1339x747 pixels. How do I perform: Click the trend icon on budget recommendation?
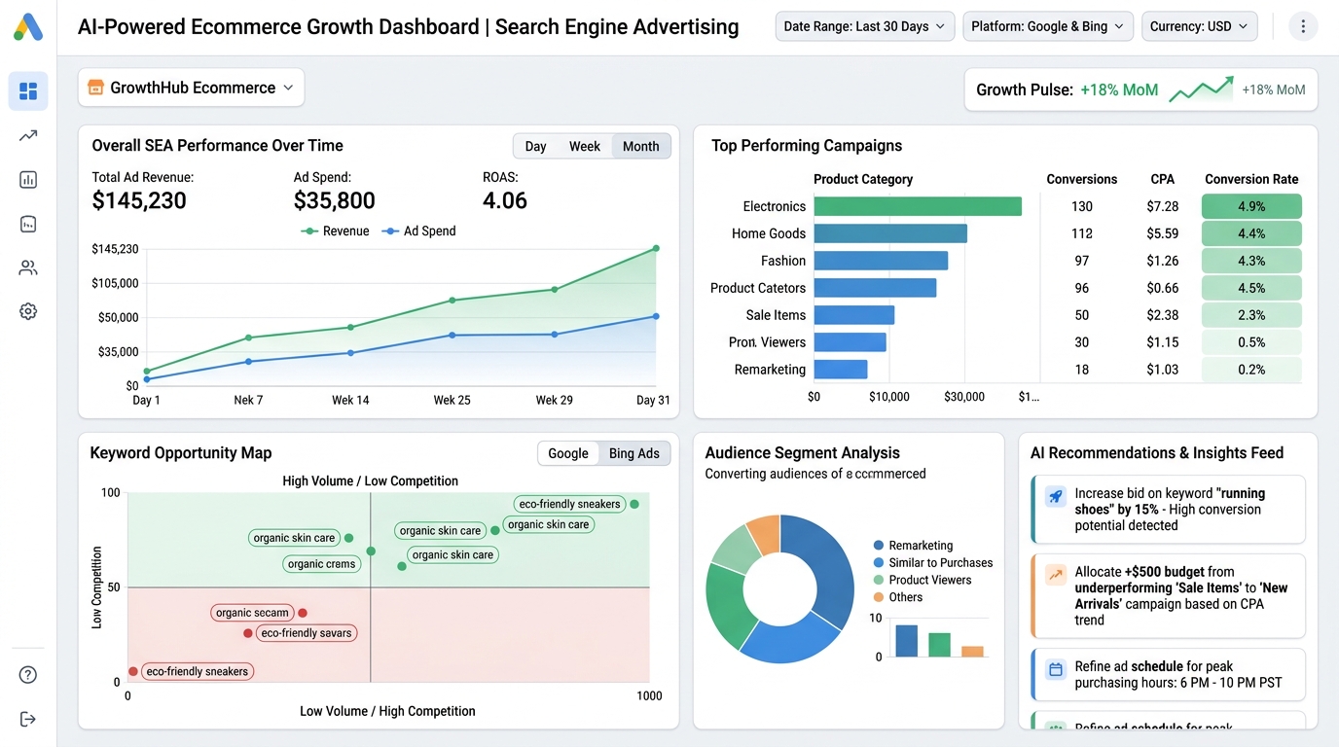pyautogui.click(x=1056, y=575)
